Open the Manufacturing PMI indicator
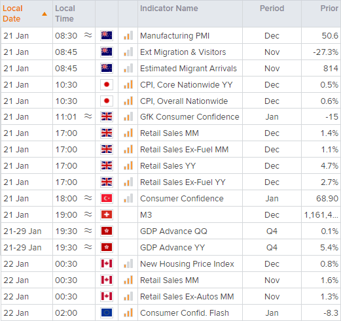The width and height of the screenshot is (341, 321). [175, 35]
